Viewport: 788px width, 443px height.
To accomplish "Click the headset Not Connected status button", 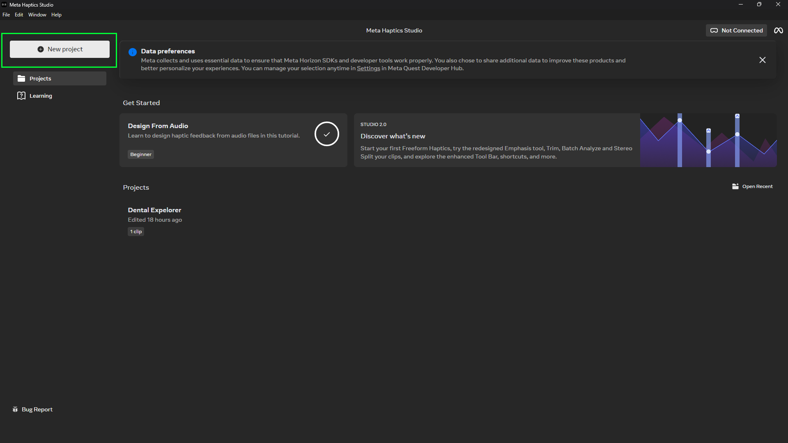I will coord(736,30).
